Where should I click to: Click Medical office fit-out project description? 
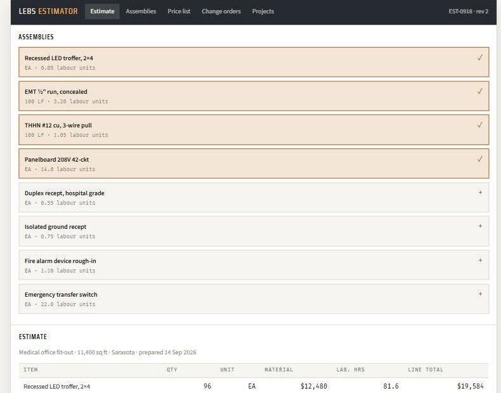(107, 352)
